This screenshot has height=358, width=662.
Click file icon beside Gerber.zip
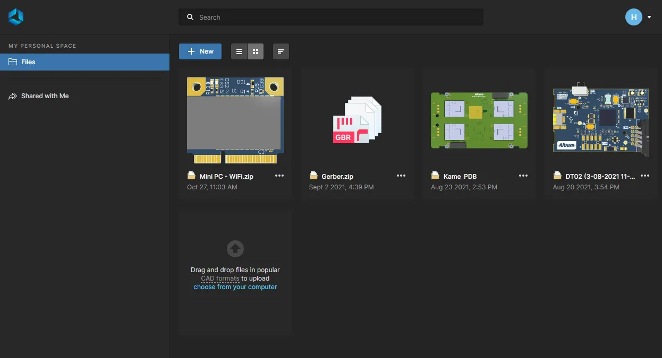coord(313,176)
